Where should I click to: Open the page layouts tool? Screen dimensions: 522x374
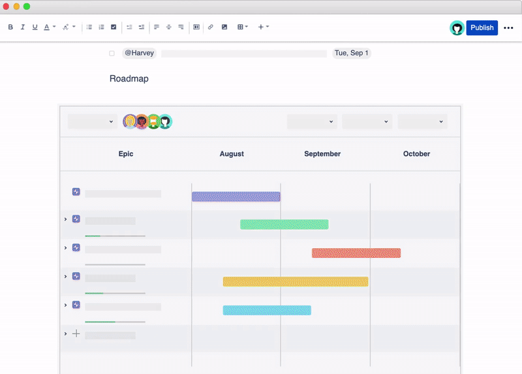coord(196,27)
